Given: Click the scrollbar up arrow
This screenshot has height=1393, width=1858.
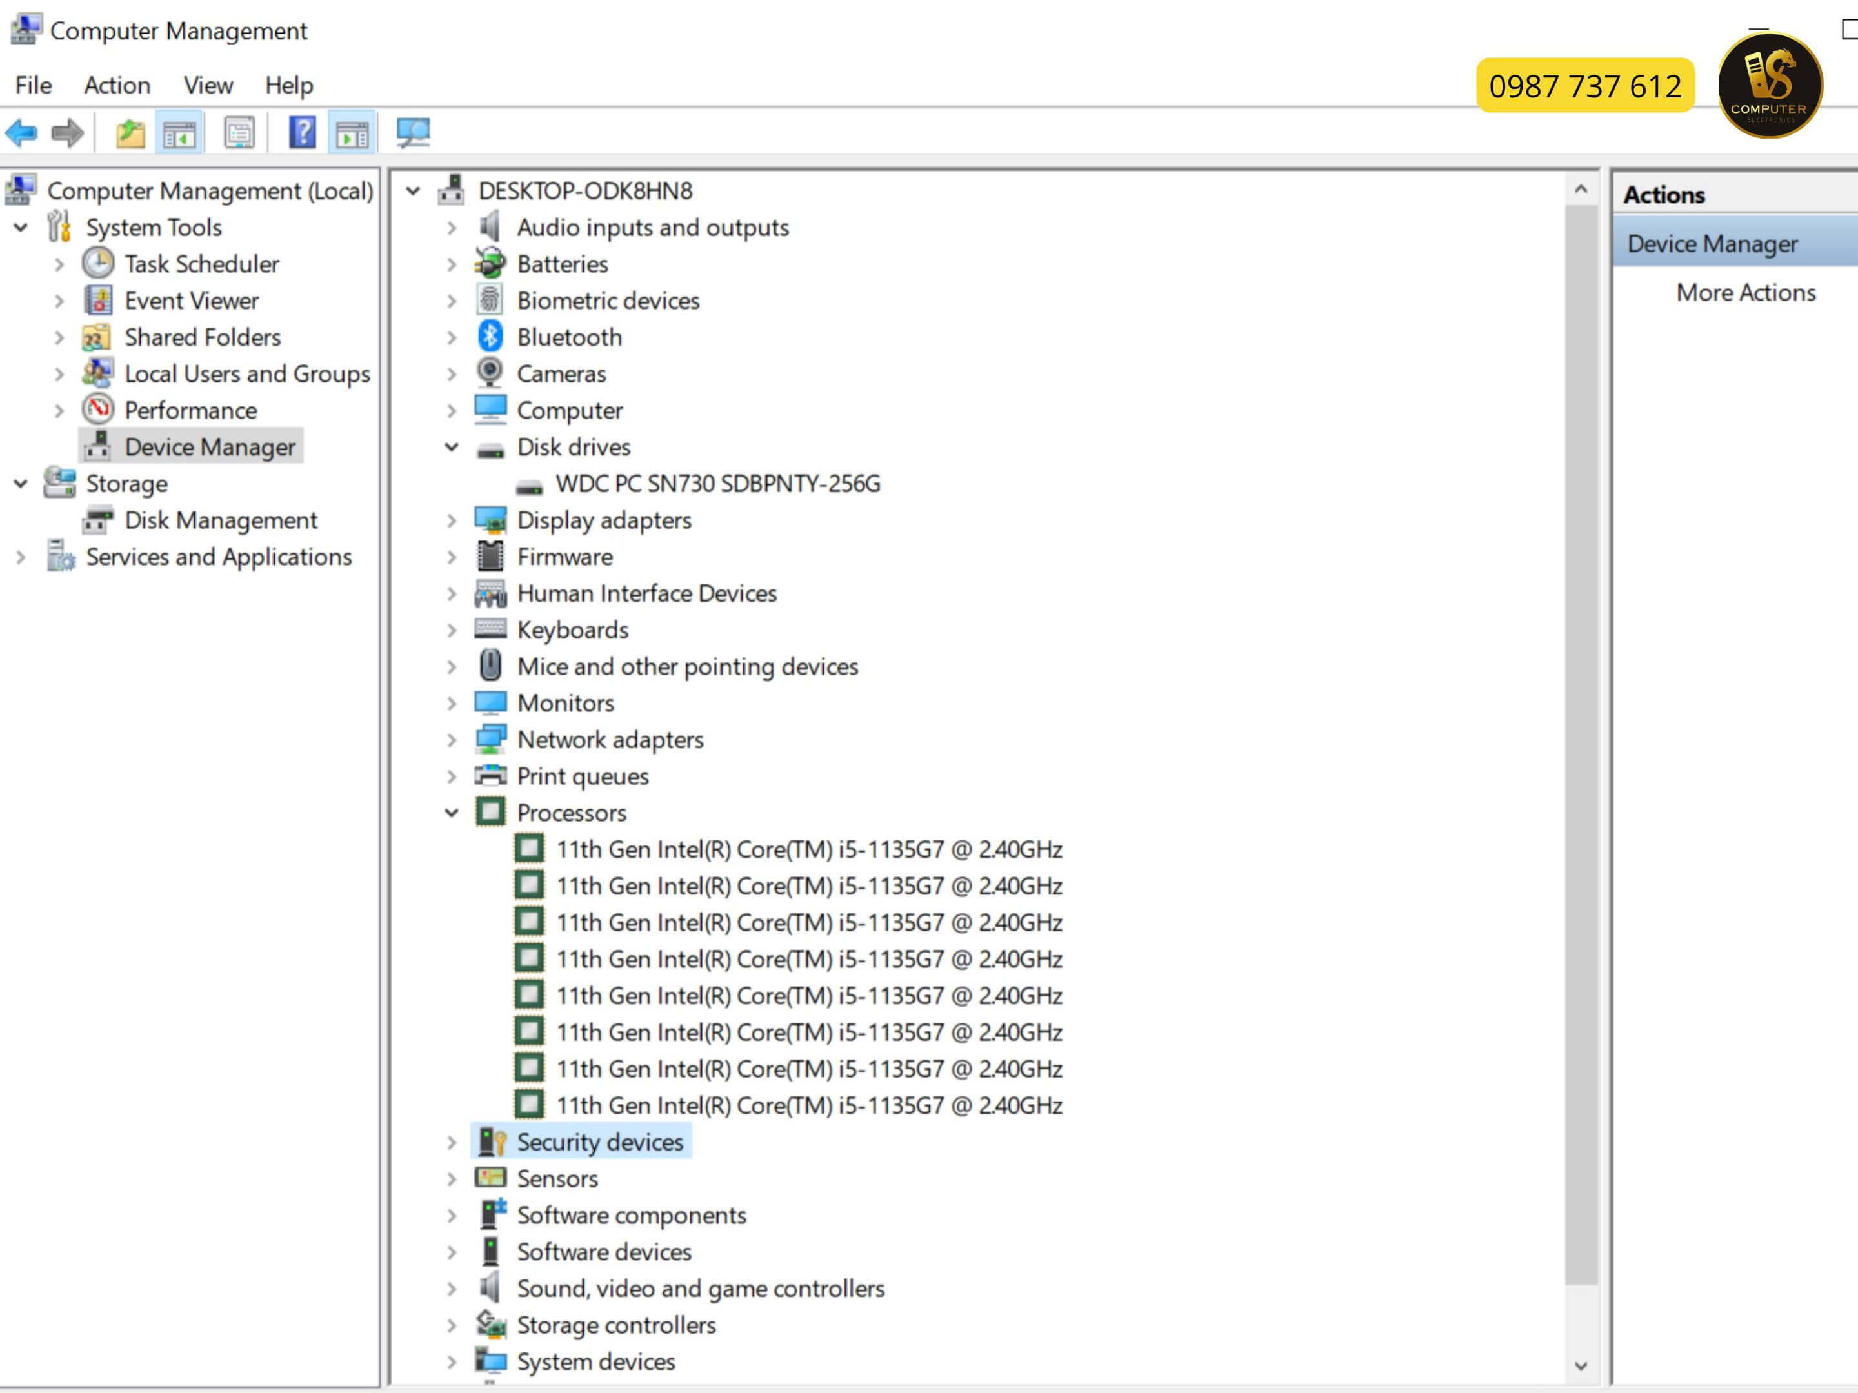Looking at the screenshot, I should 1581,189.
